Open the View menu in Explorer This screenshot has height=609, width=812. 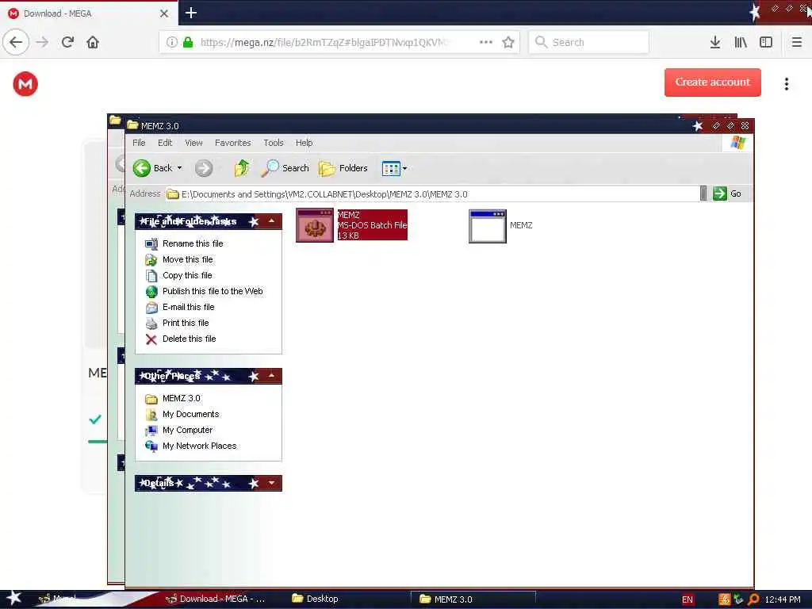[x=193, y=143]
